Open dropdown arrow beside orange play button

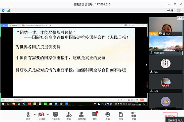pyautogui.click(x=144, y=100)
